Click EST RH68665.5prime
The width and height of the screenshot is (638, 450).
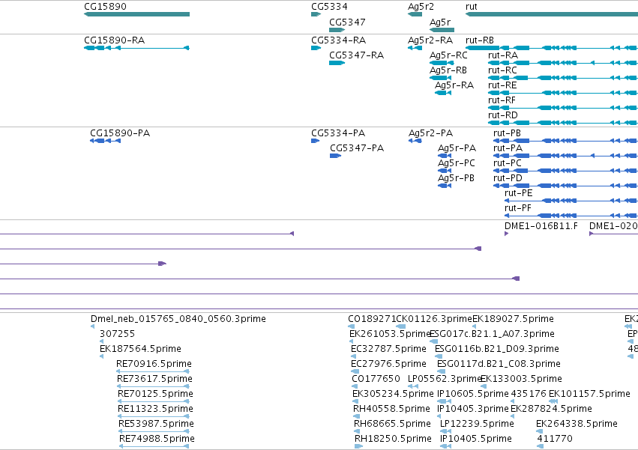click(392, 424)
